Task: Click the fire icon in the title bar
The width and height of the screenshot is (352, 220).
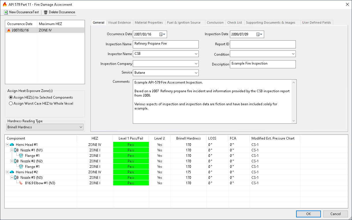Action: point(5,4)
